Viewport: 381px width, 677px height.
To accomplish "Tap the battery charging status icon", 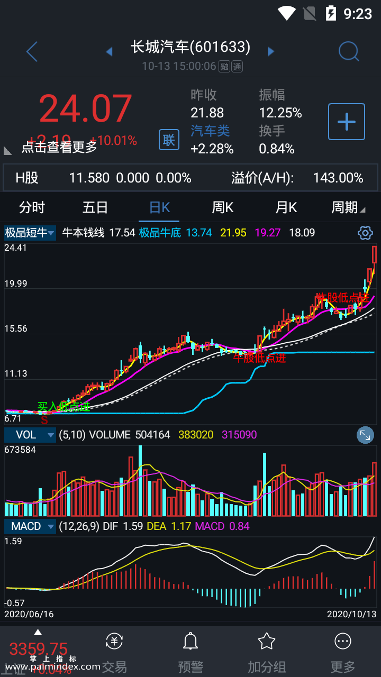I will pyautogui.click(x=331, y=13).
